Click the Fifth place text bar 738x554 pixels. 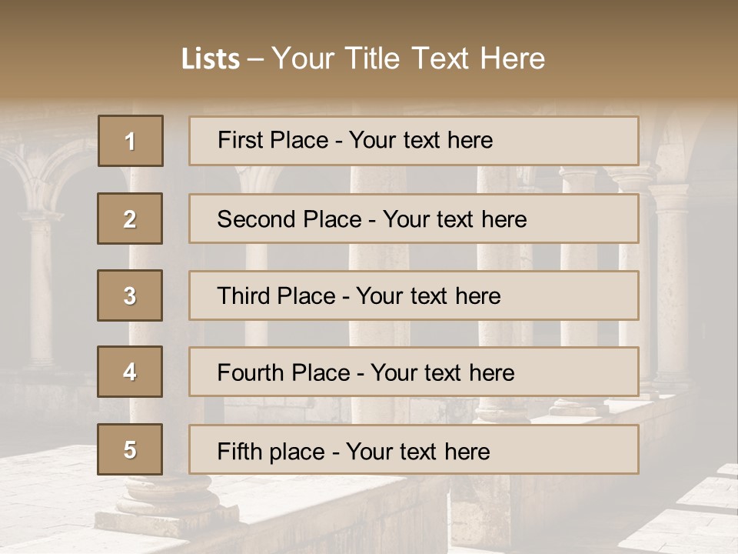click(414, 449)
